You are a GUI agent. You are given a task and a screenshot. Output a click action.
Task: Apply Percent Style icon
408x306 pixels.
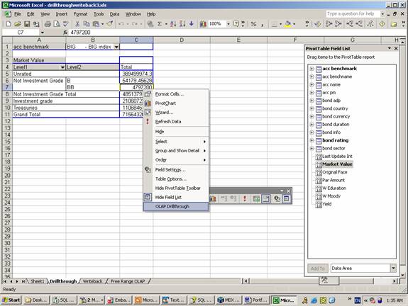[253, 24]
